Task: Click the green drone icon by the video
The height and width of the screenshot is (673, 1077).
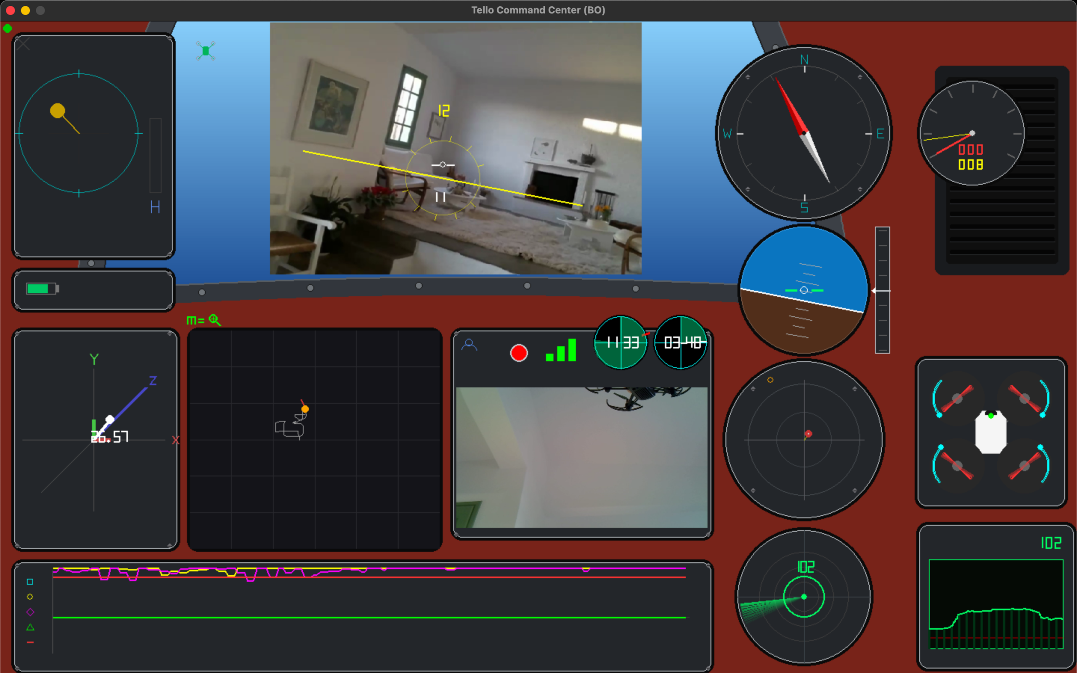Action: click(x=206, y=51)
